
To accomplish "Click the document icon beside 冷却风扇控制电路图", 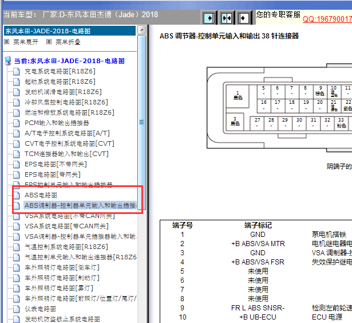I will pyautogui.click(x=17, y=103).
